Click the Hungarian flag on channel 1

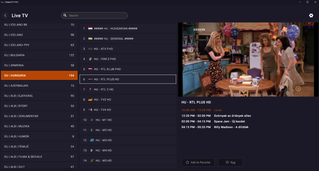[90, 28]
